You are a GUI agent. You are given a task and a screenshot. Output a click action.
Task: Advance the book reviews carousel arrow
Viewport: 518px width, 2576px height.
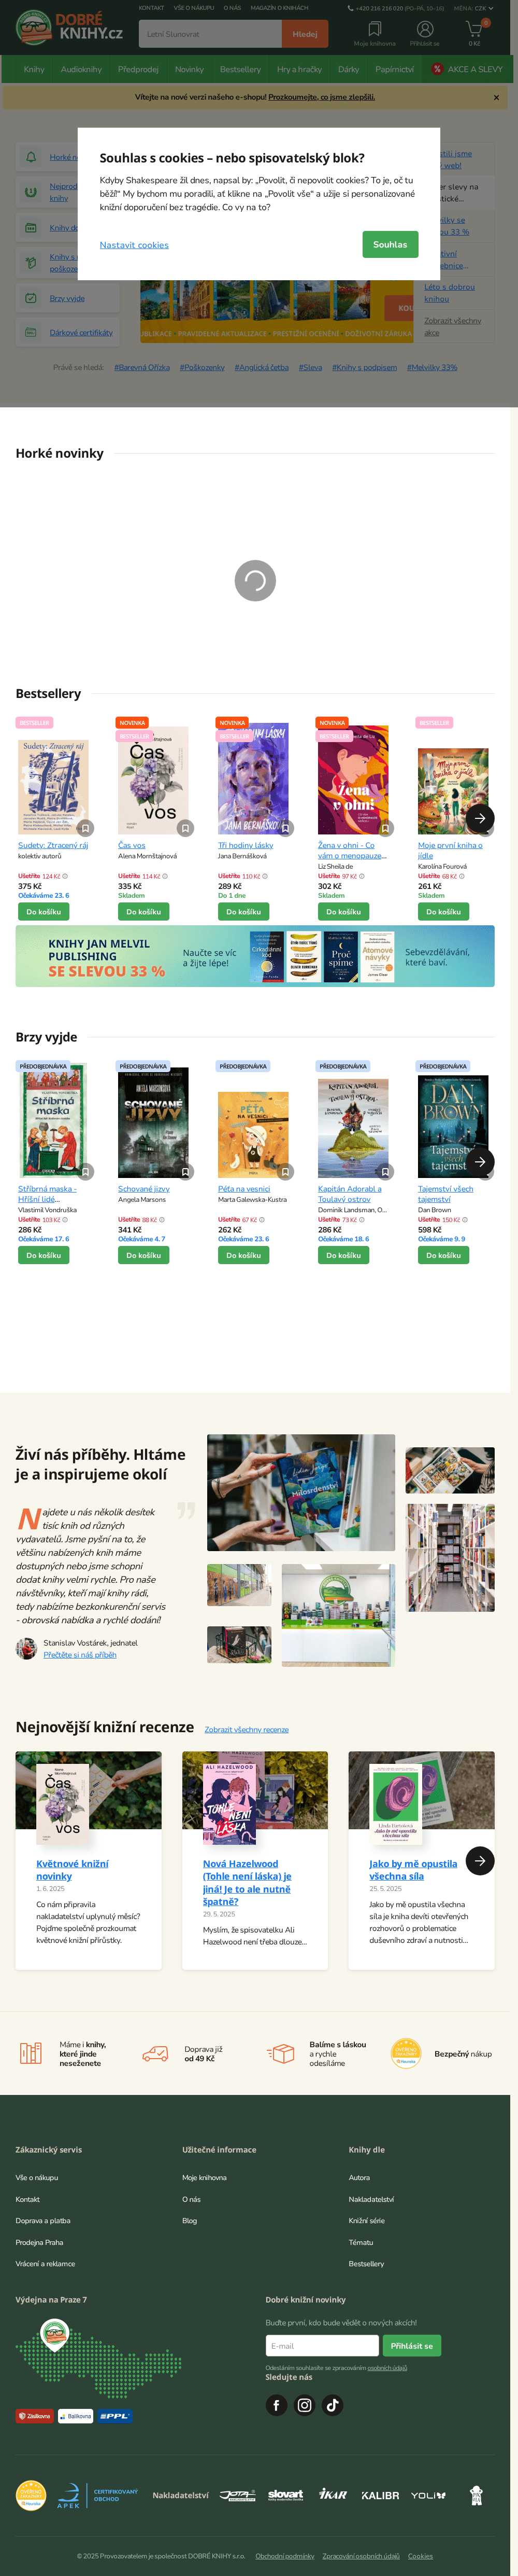tap(480, 1860)
